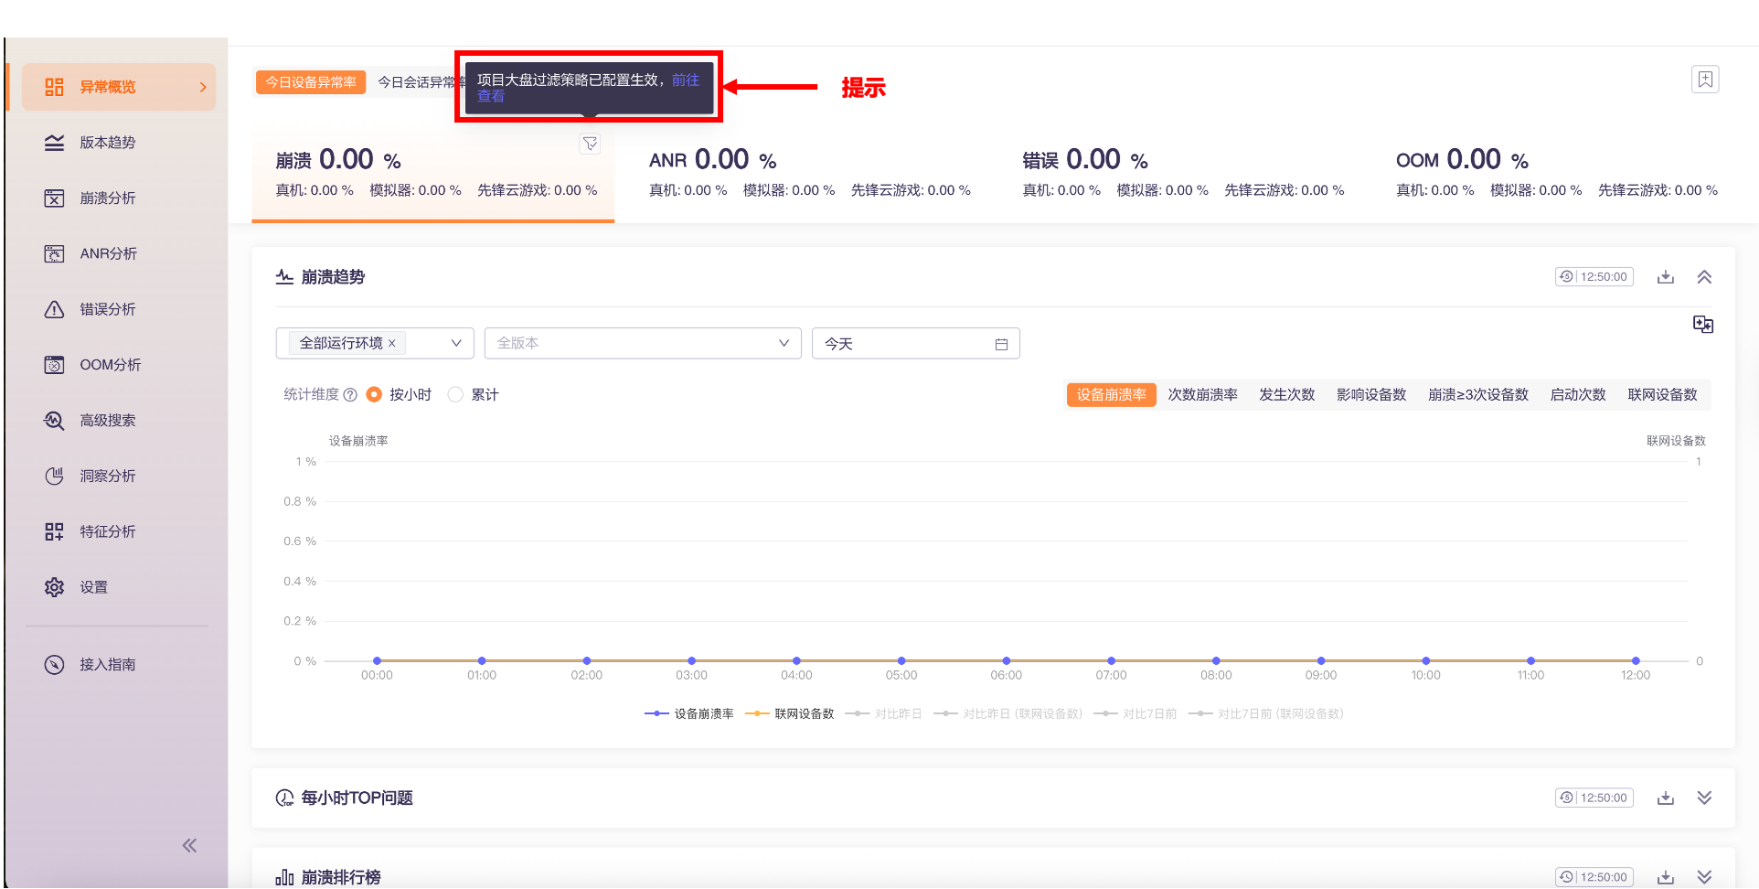Remove the 全部运行环境 tag

(392, 344)
